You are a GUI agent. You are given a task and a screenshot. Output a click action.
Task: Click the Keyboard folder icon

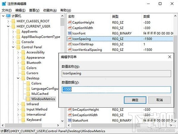pyautogui.click(x=23, y=120)
